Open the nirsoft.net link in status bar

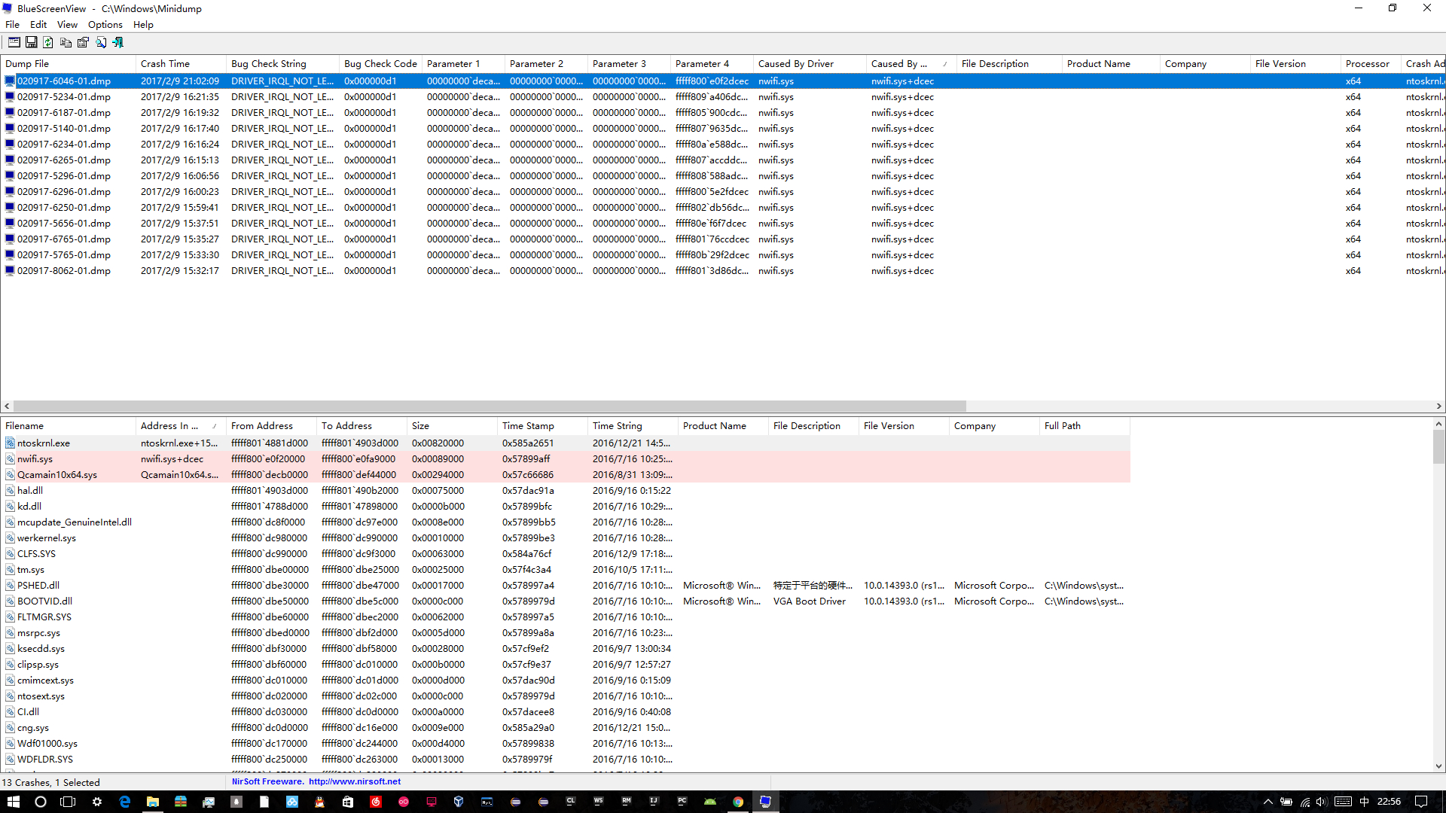click(x=354, y=781)
